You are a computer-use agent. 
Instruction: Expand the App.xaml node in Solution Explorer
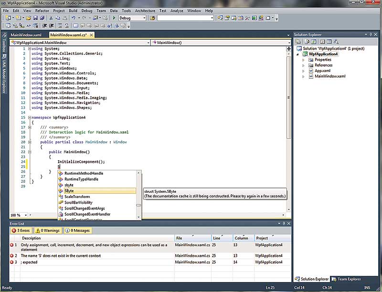[x=303, y=71]
